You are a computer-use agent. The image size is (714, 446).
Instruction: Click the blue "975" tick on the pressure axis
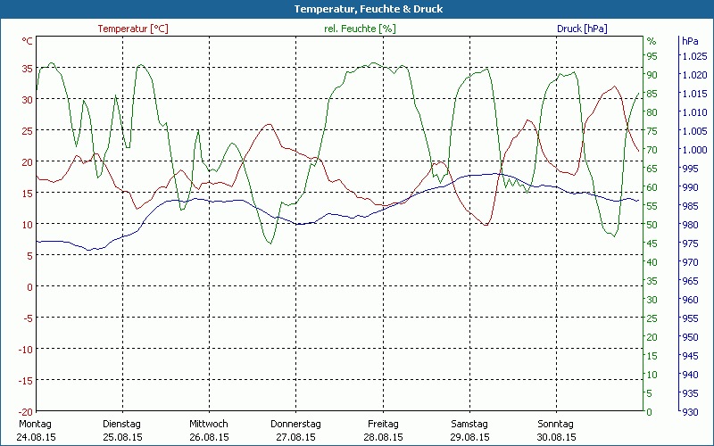(690, 244)
